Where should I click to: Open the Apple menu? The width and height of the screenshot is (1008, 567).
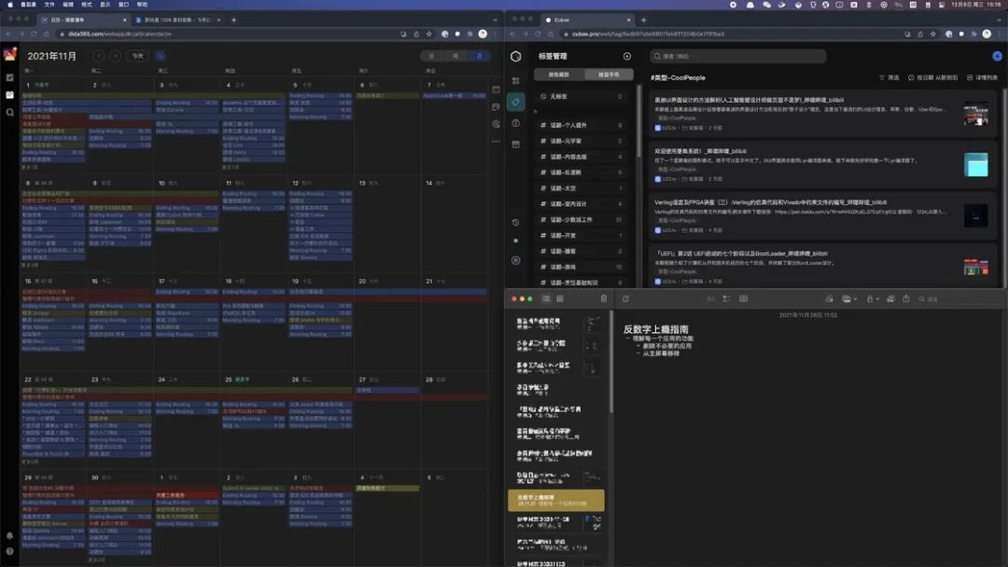click(9, 5)
